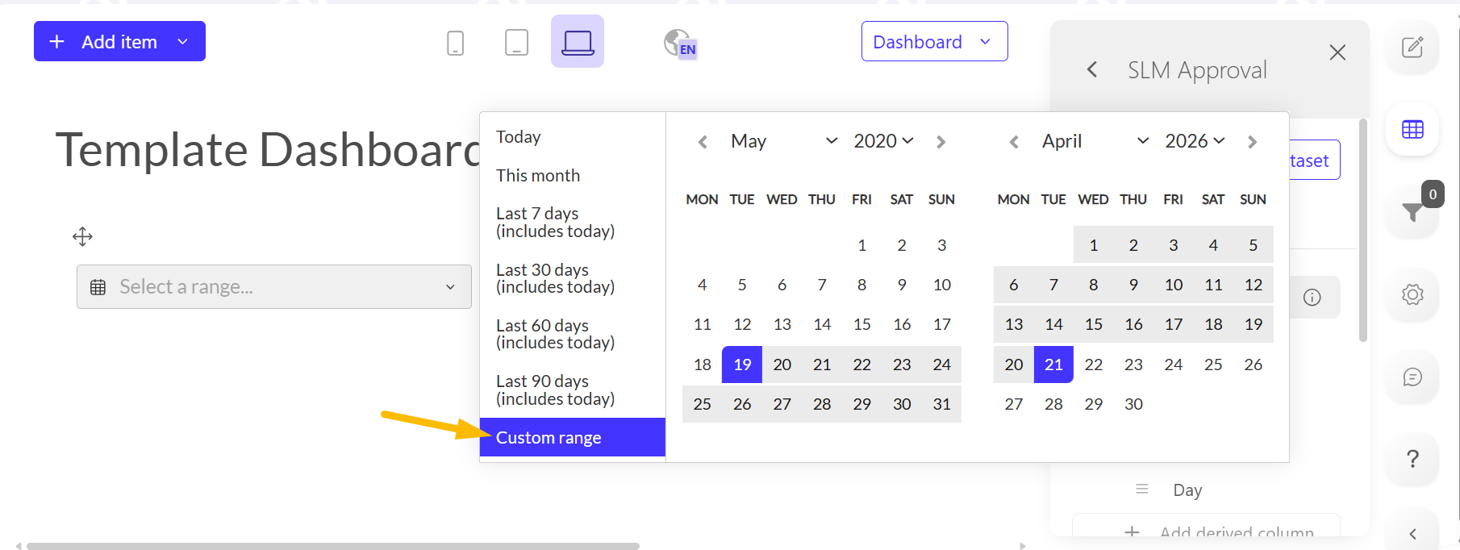Go to next month in April calendar
The width and height of the screenshot is (1460, 550).
[1252, 142]
